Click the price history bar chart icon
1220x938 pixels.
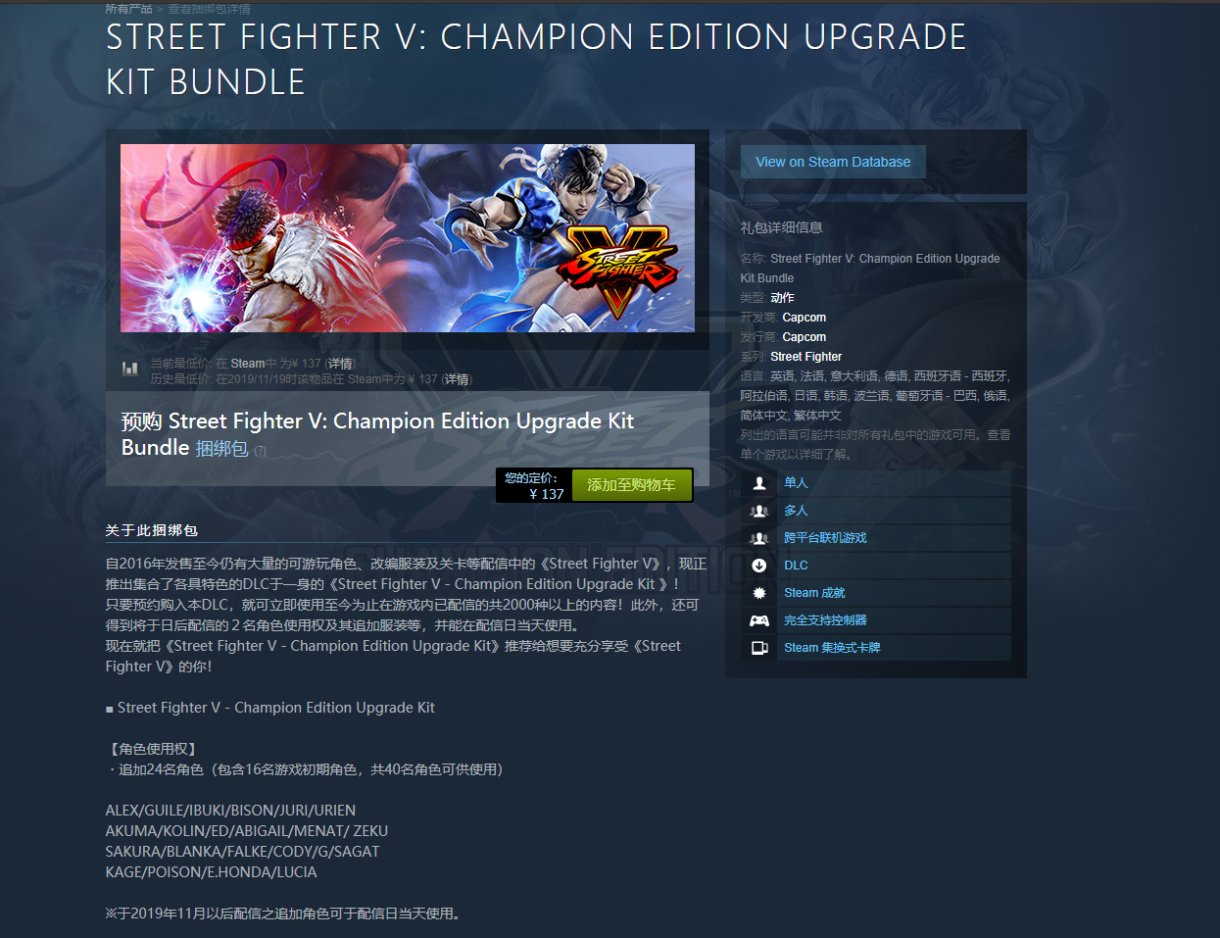tap(129, 369)
